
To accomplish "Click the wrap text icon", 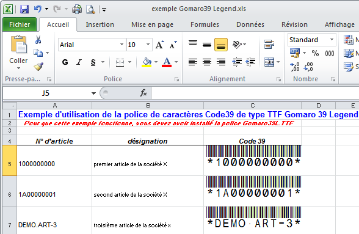I will tap(269, 44).
